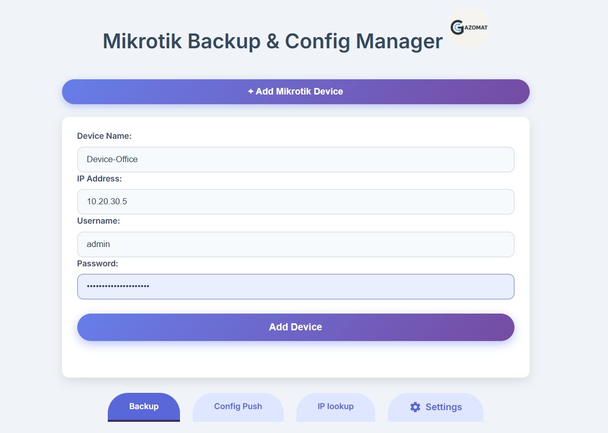Collapse the Add Mikrotik Device panel
The height and width of the screenshot is (433, 608).
[295, 91]
